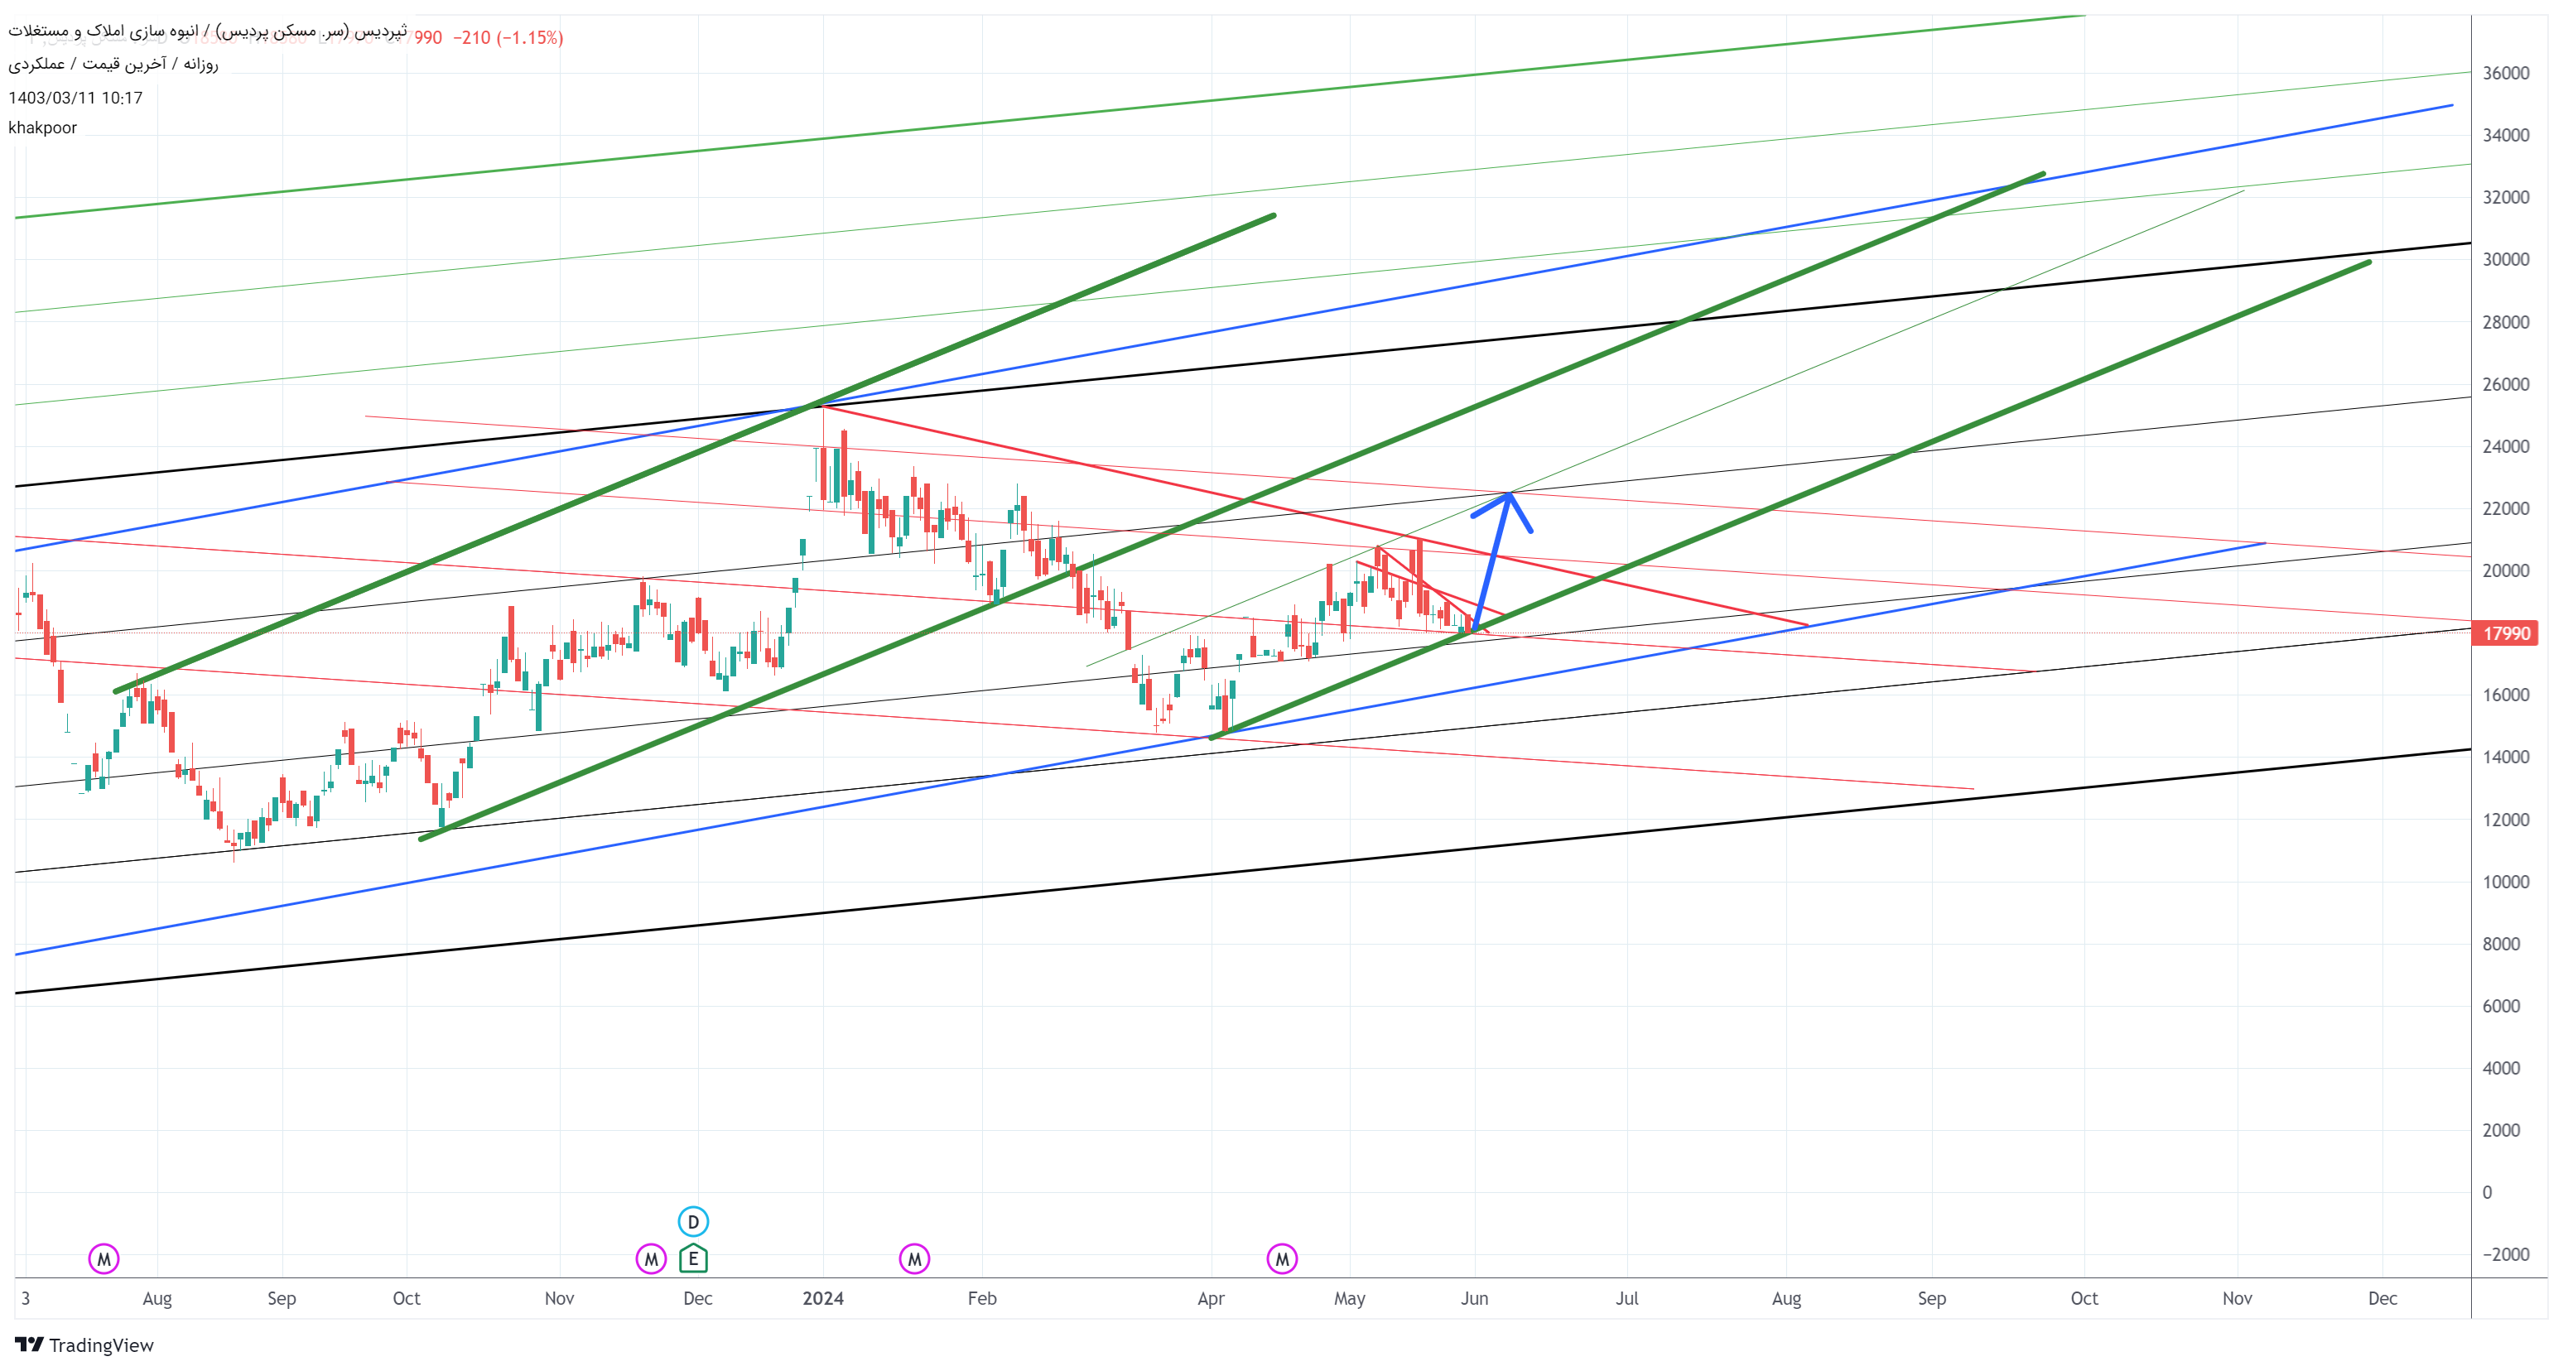Click the red 17990 current price label
The image size is (2563, 1371).
tap(2504, 633)
